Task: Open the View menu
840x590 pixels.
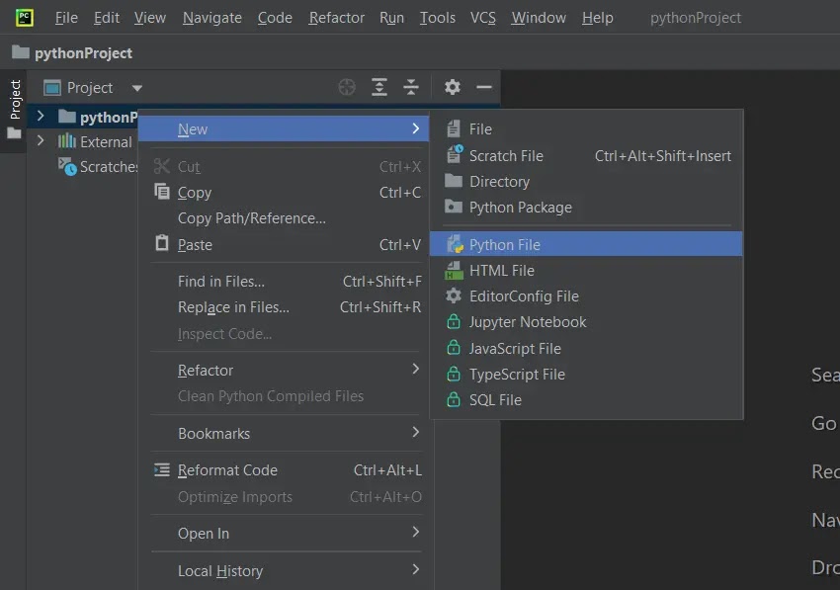Action: pyautogui.click(x=150, y=18)
